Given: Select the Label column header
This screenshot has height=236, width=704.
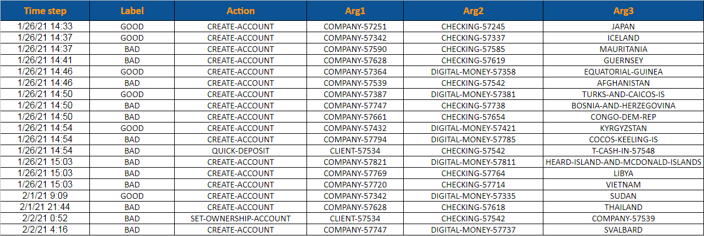Looking at the screenshot, I should (x=132, y=11).
